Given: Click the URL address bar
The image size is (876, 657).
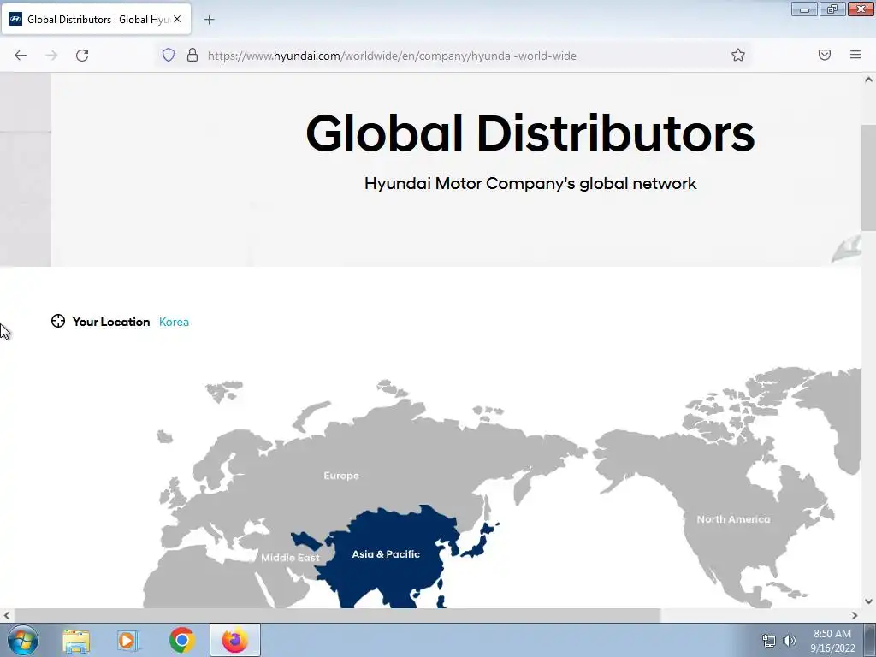Looking at the screenshot, I should (453, 56).
